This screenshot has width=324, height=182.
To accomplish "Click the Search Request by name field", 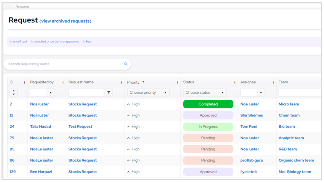I will (x=64, y=64).
